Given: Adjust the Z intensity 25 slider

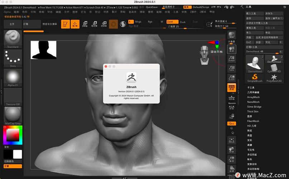Looking at the screenshot, I should pos(186,26).
